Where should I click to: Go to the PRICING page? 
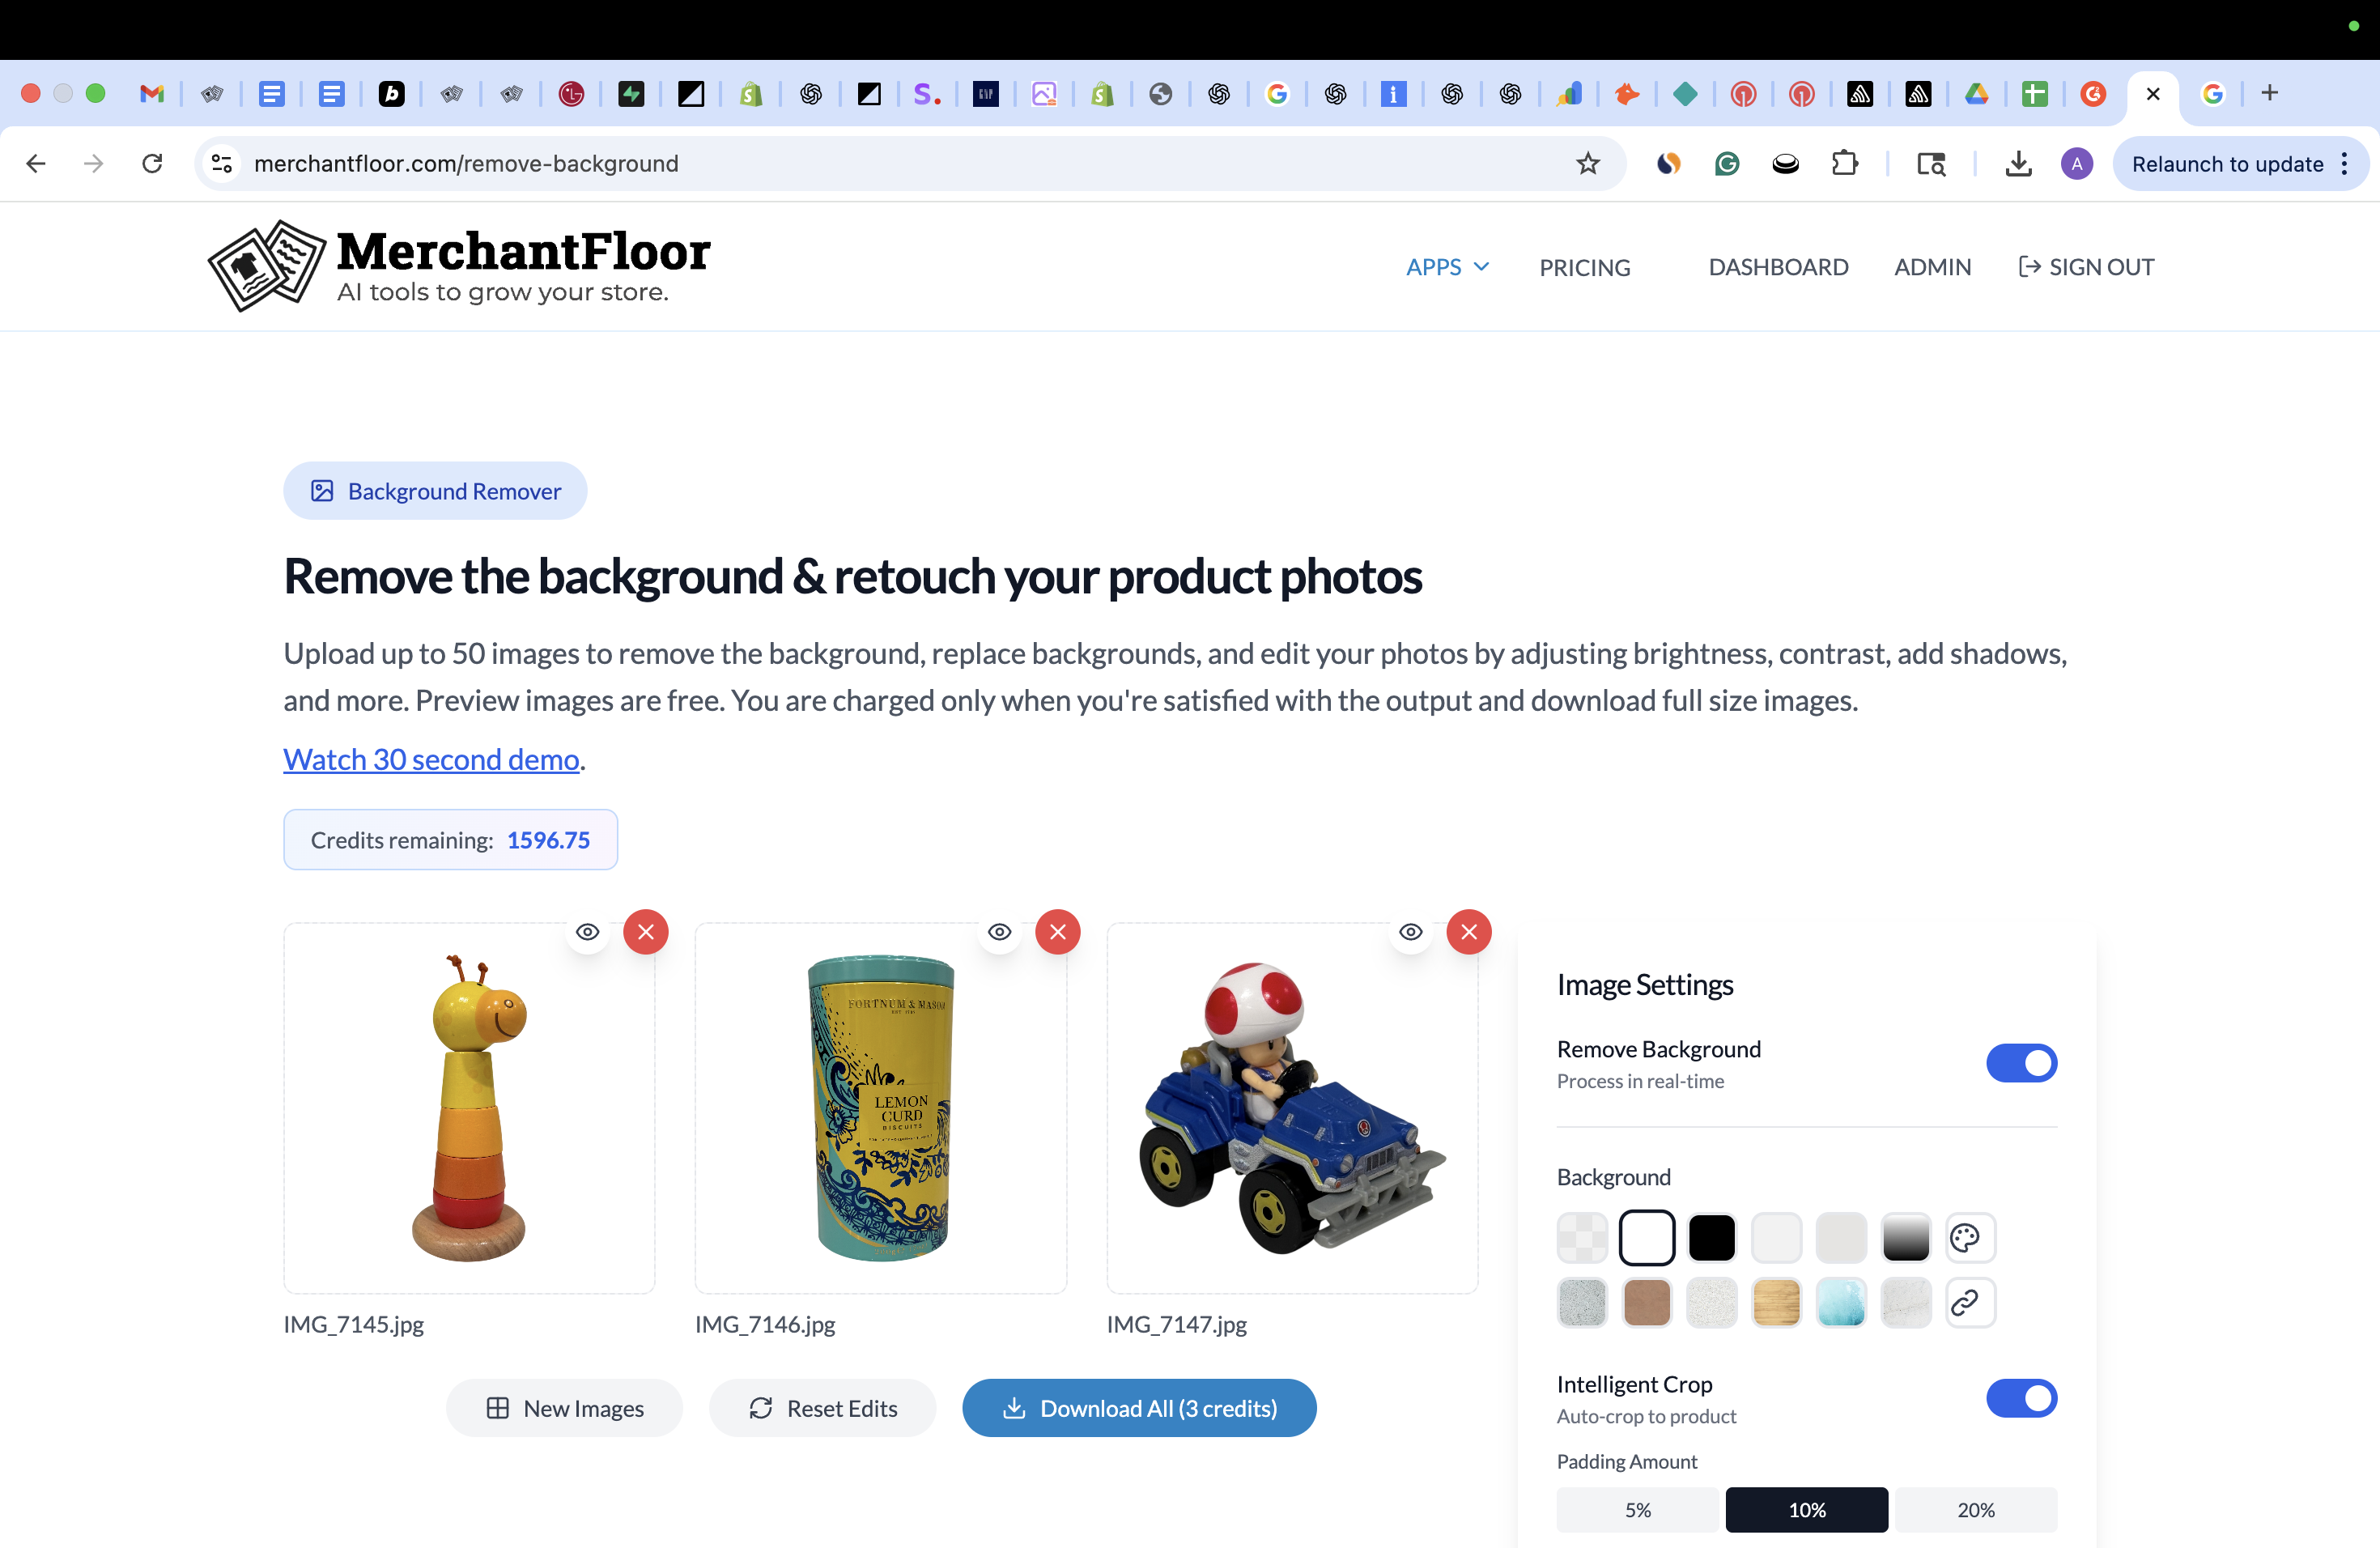(x=1584, y=267)
